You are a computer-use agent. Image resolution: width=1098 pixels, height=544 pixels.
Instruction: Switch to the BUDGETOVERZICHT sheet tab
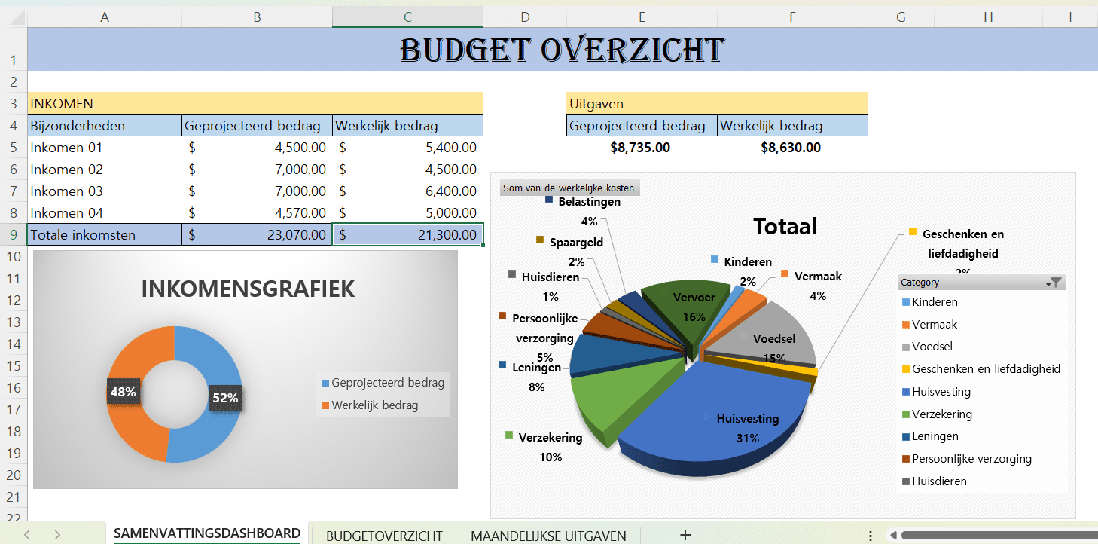[x=384, y=536]
